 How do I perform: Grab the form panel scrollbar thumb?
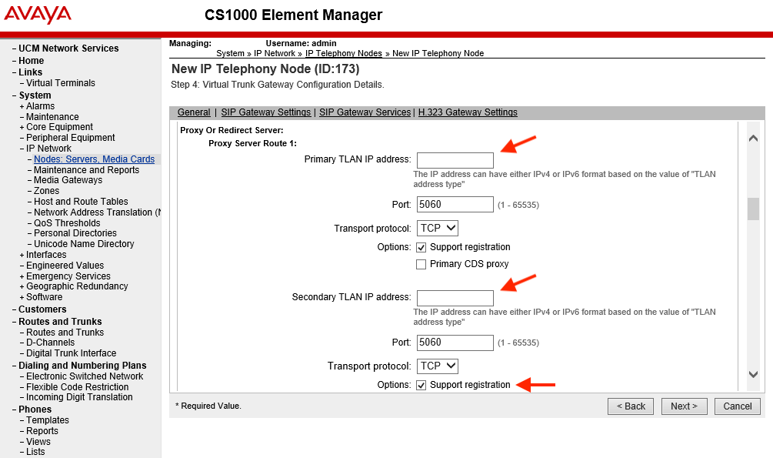753,209
